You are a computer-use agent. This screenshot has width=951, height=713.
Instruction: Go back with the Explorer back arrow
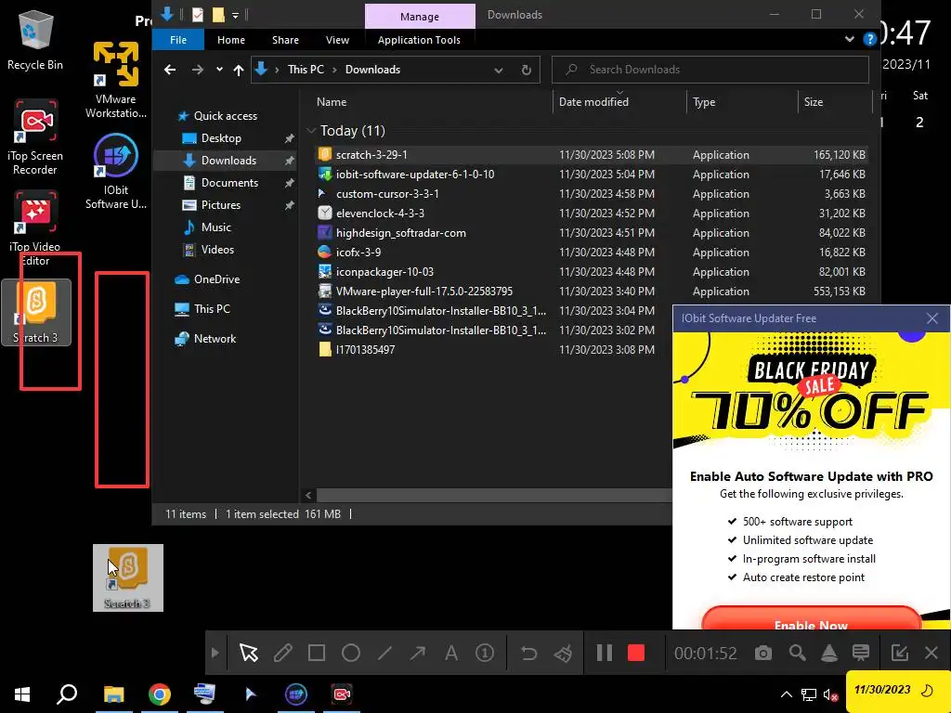[x=170, y=70]
